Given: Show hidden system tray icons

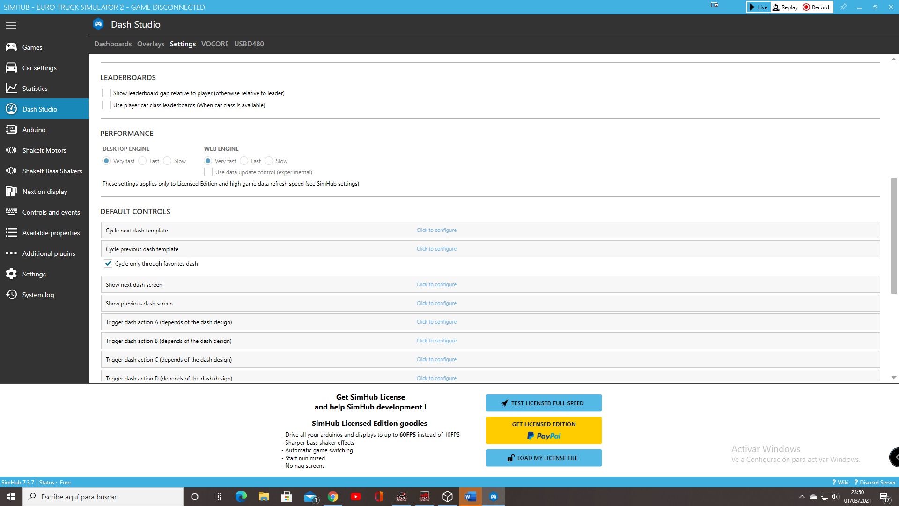Looking at the screenshot, I should 802,497.
